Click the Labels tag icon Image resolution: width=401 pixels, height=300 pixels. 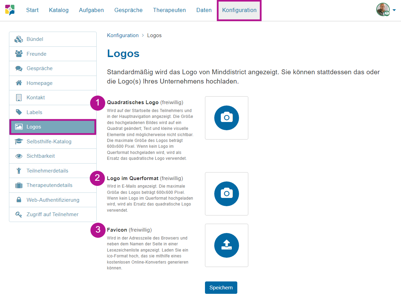click(19, 112)
